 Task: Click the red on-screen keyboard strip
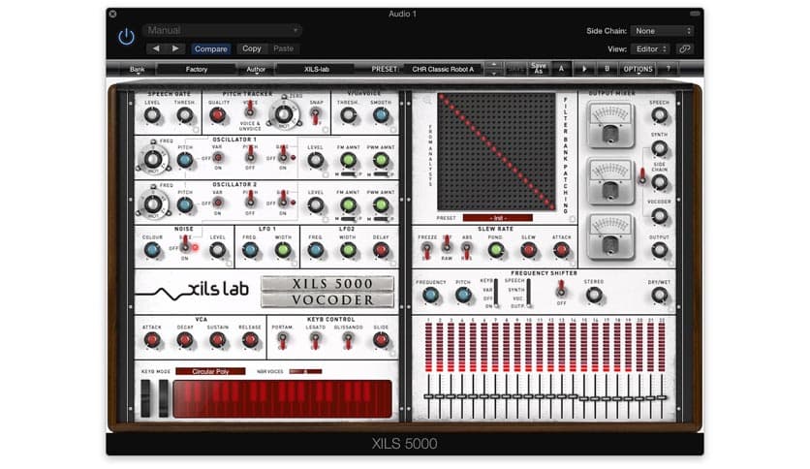pos(283,399)
